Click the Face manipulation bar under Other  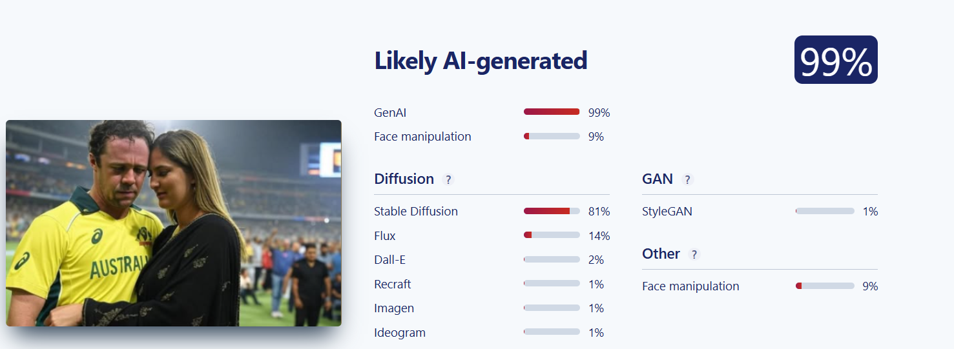(825, 286)
